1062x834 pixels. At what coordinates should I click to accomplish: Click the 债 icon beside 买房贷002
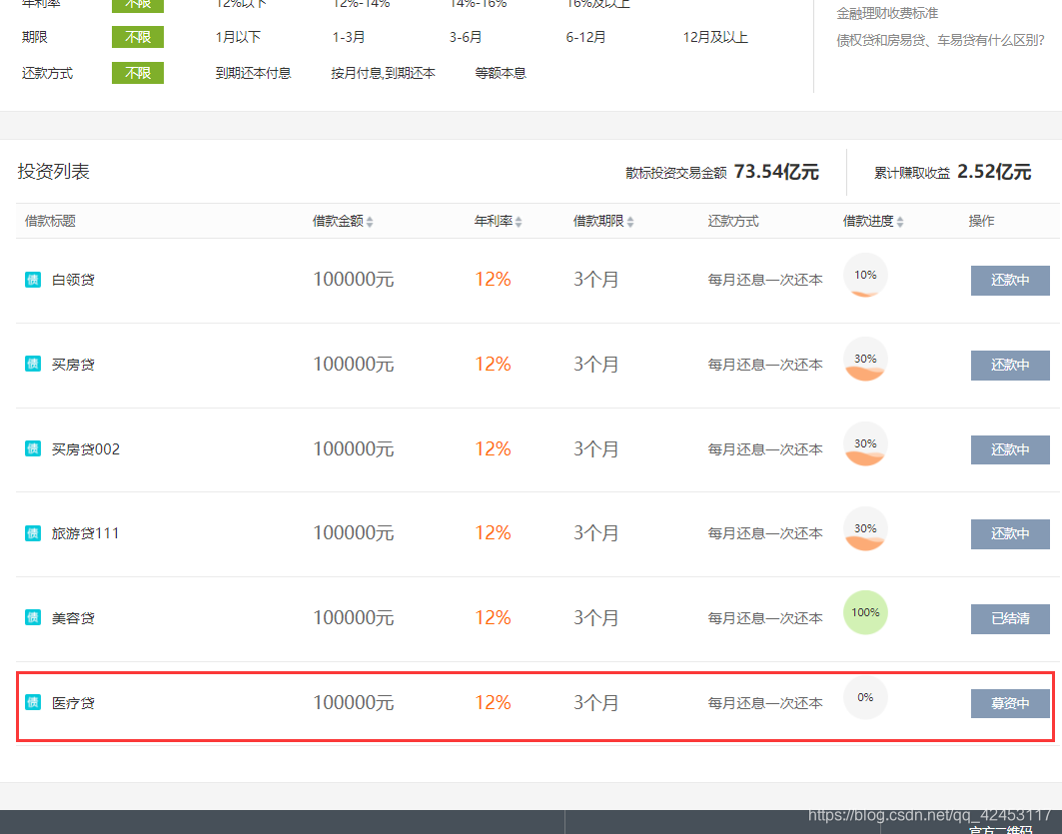33,448
